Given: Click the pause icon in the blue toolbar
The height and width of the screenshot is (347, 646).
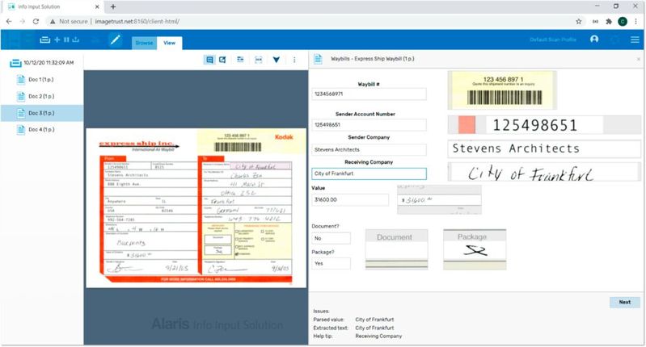Looking at the screenshot, I should pos(66,40).
